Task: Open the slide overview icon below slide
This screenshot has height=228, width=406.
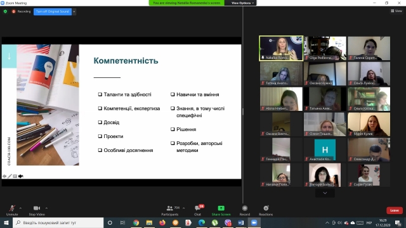Action: (15, 176)
